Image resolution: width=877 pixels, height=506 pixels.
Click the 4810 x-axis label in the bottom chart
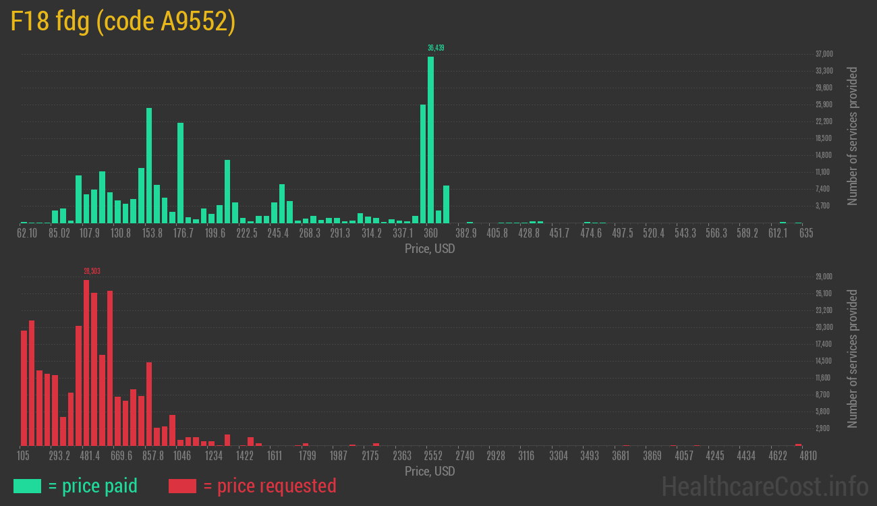(x=808, y=456)
